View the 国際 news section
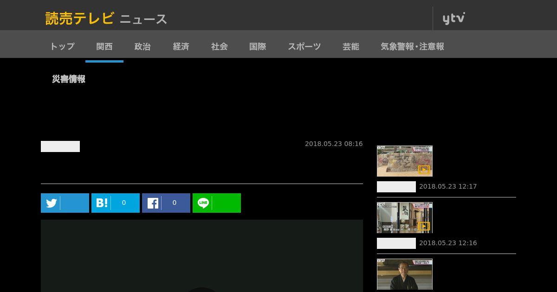The height and width of the screenshot is (292, 557). [258, 46]
